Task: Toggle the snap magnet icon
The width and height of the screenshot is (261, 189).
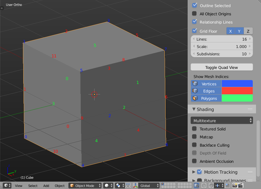Action: pyautogui.click(x=211, y=185)
